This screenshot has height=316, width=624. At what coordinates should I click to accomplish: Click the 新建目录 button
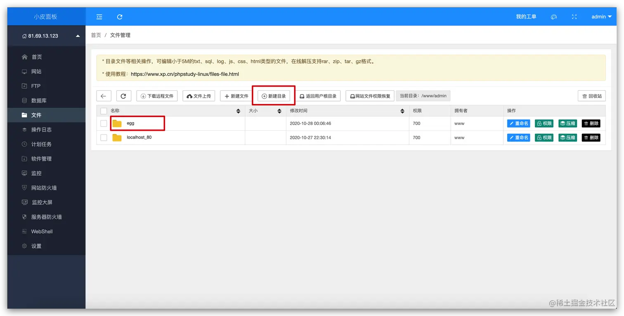274,96
